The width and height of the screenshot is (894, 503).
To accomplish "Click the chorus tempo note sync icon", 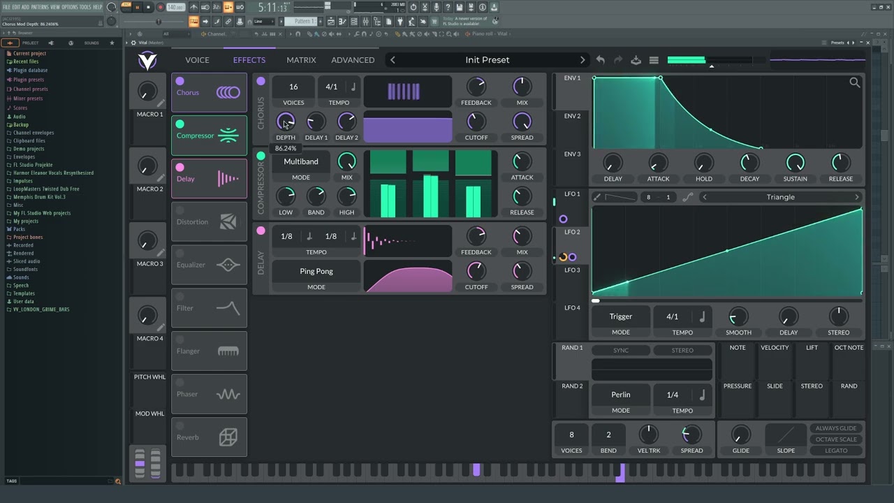I will [x=353, y=87].
